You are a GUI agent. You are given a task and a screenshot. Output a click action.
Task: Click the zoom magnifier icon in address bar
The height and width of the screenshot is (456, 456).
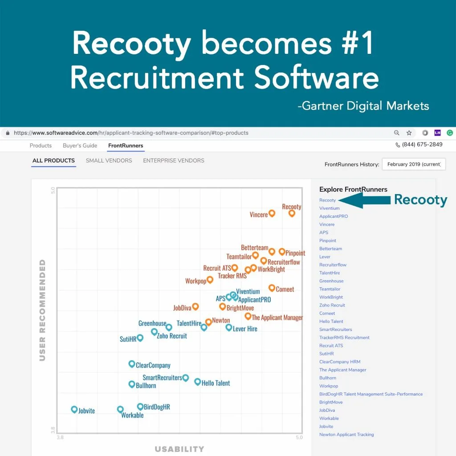396,133
